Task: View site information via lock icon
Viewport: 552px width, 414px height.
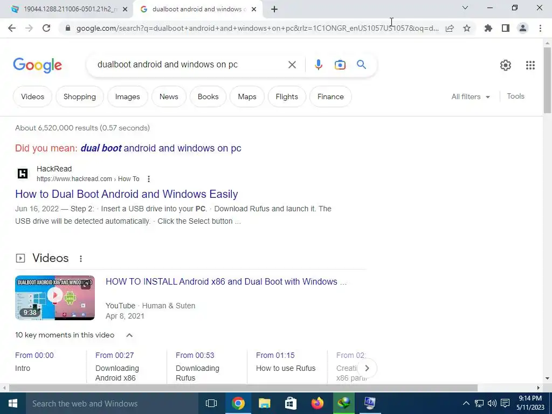Action: pyautogui.click(x=68, y=28)
